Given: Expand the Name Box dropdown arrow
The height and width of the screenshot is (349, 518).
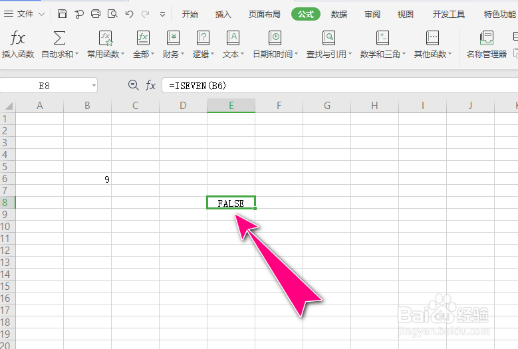Looking at the screenshot, I should 94,86.
